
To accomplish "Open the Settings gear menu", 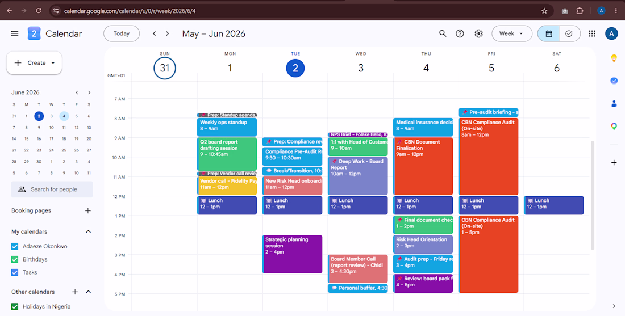I will [479, 33].
